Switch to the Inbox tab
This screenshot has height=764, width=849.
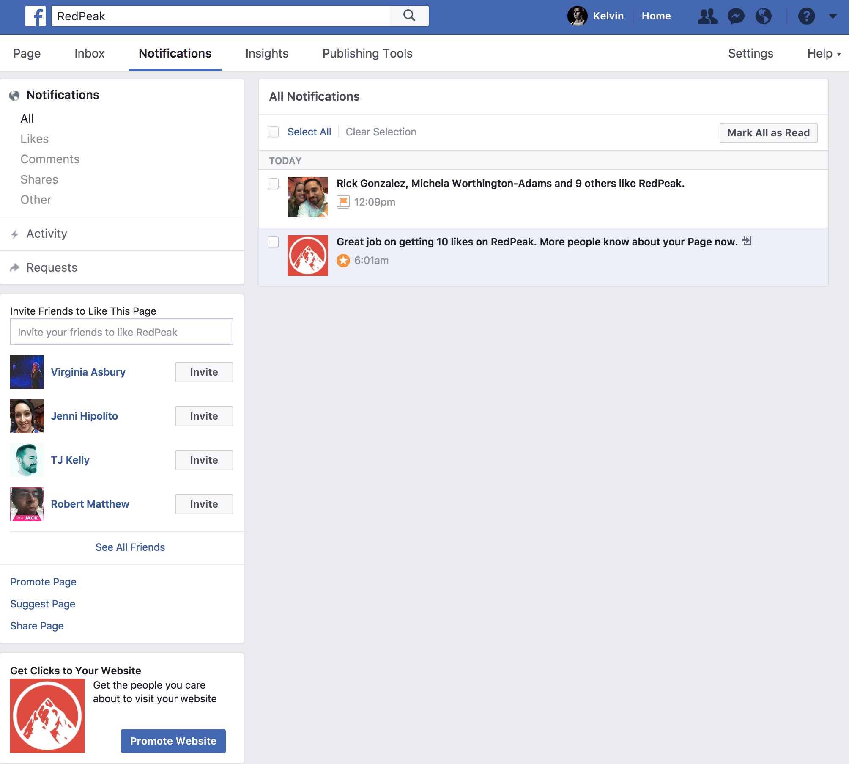[89, 53]
